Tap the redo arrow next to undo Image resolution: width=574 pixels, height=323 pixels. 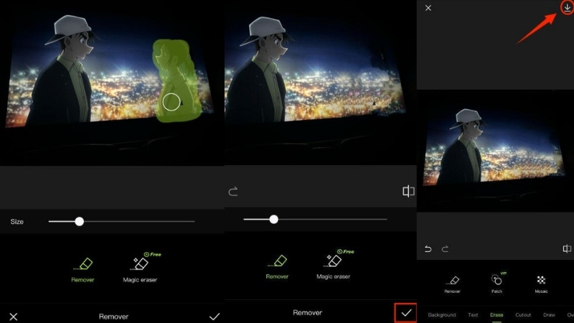[444, 249]
